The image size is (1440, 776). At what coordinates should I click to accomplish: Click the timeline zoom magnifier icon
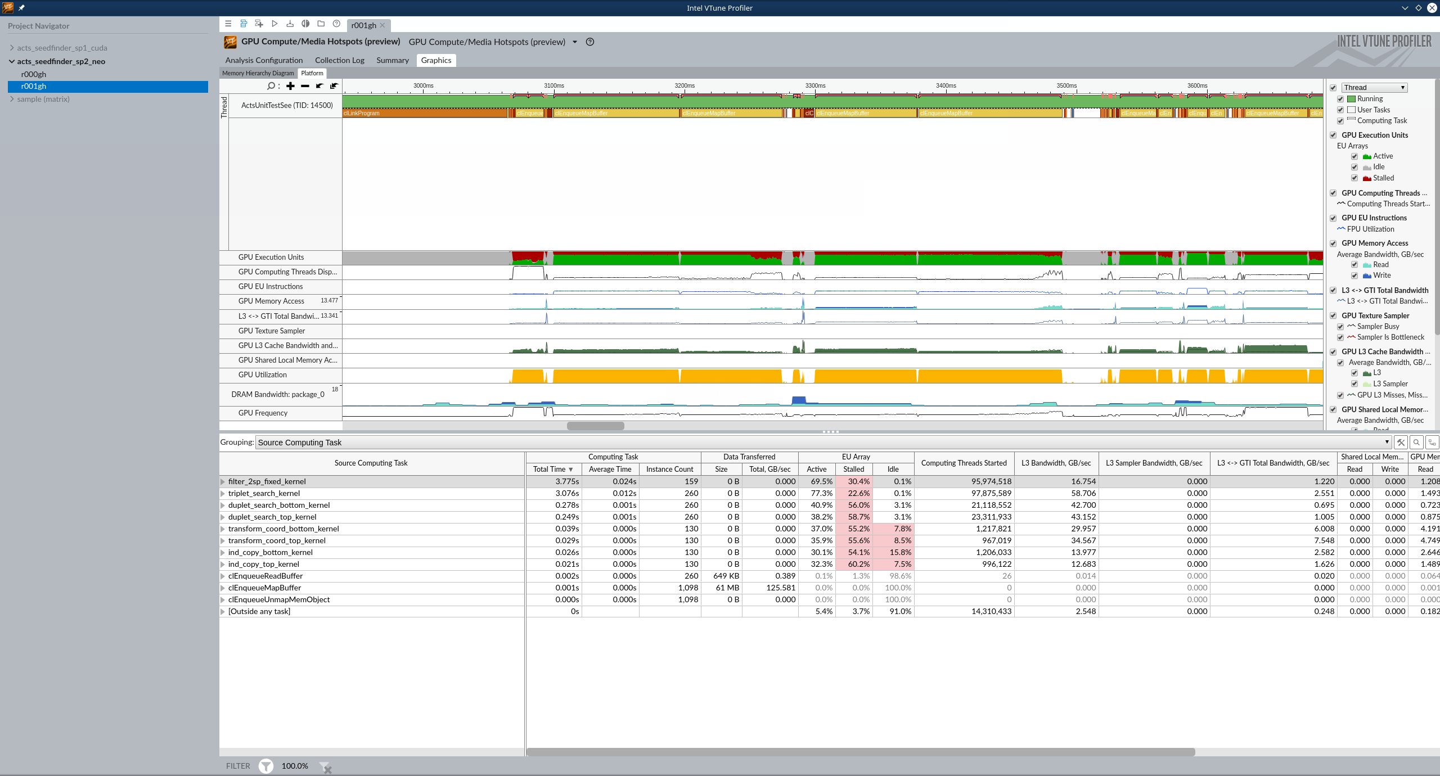[271, 86]
